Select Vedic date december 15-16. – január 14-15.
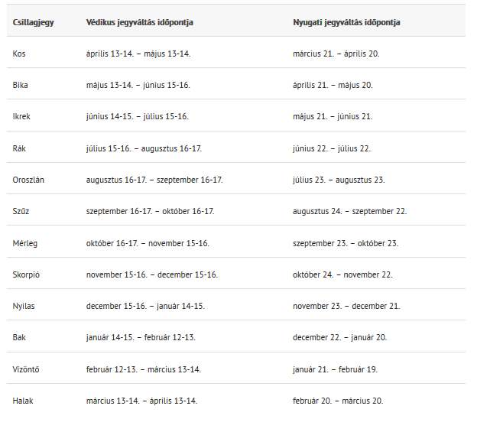The height and width of the screenshot is (432, 490). 145,306
